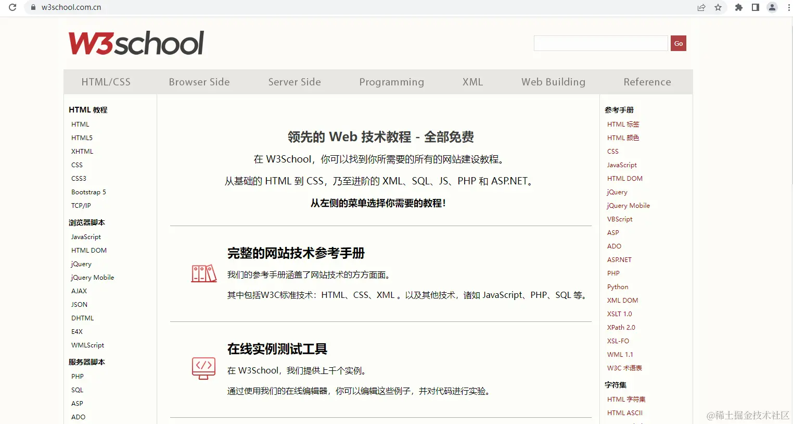Viewport: 793px width, 424px height.
Task: Visit the WMLScript tutorial link
Action: 87,345
